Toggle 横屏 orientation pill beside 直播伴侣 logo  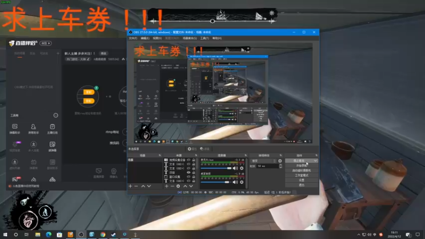pyautogui.click(x=46, y=43)
